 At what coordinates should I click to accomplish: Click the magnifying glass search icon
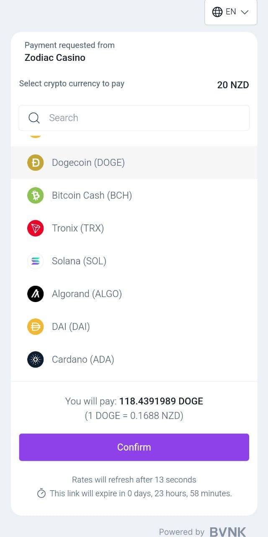[x=34, y=118]
